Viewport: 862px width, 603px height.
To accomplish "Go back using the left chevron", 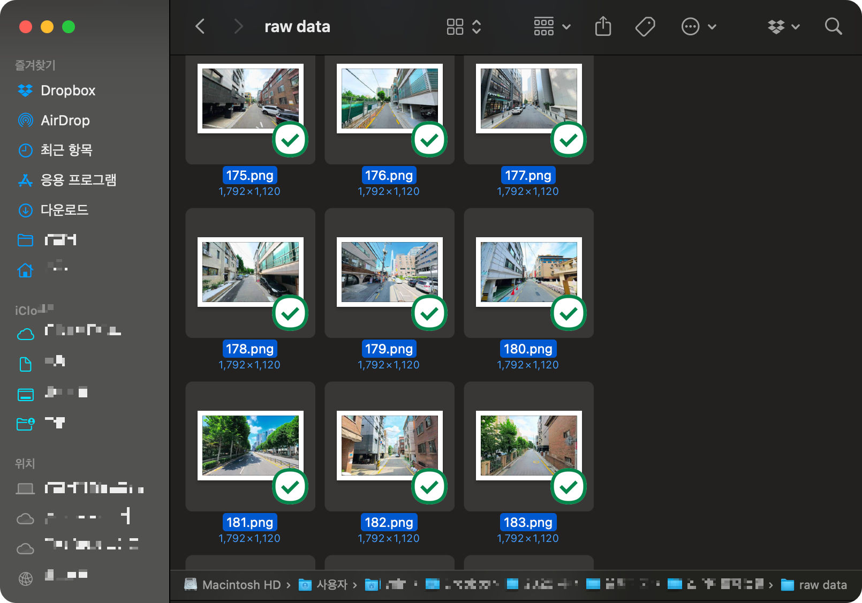I will 200,26.
